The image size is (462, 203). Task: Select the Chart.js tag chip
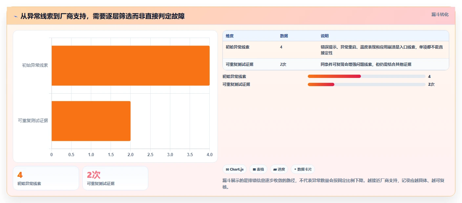235,169
